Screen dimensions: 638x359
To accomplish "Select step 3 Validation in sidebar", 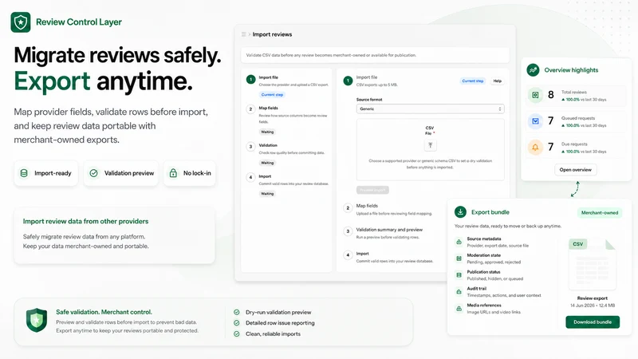I will [287, 153].
